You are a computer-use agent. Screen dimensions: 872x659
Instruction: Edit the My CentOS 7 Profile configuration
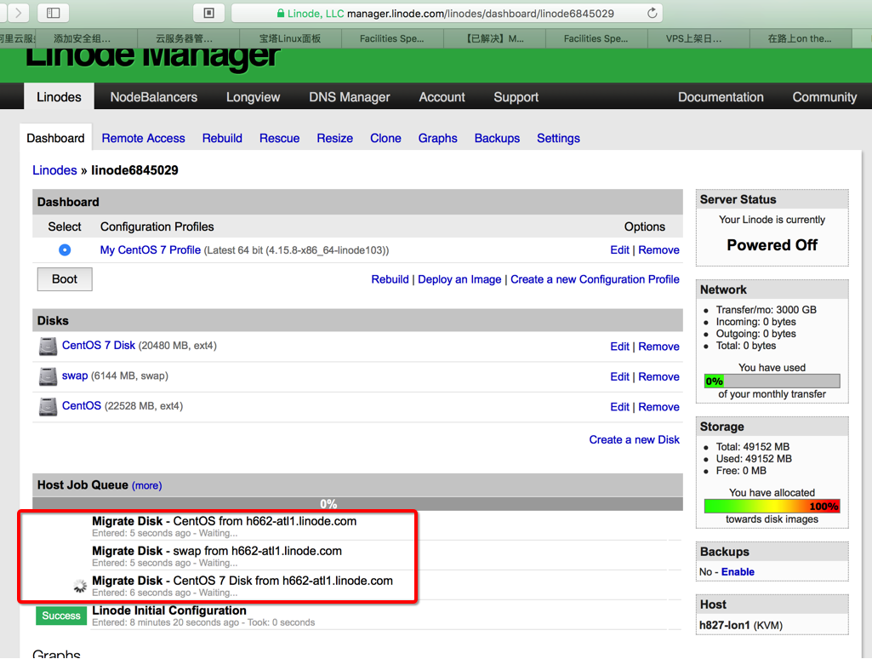[x=619, y=250]
